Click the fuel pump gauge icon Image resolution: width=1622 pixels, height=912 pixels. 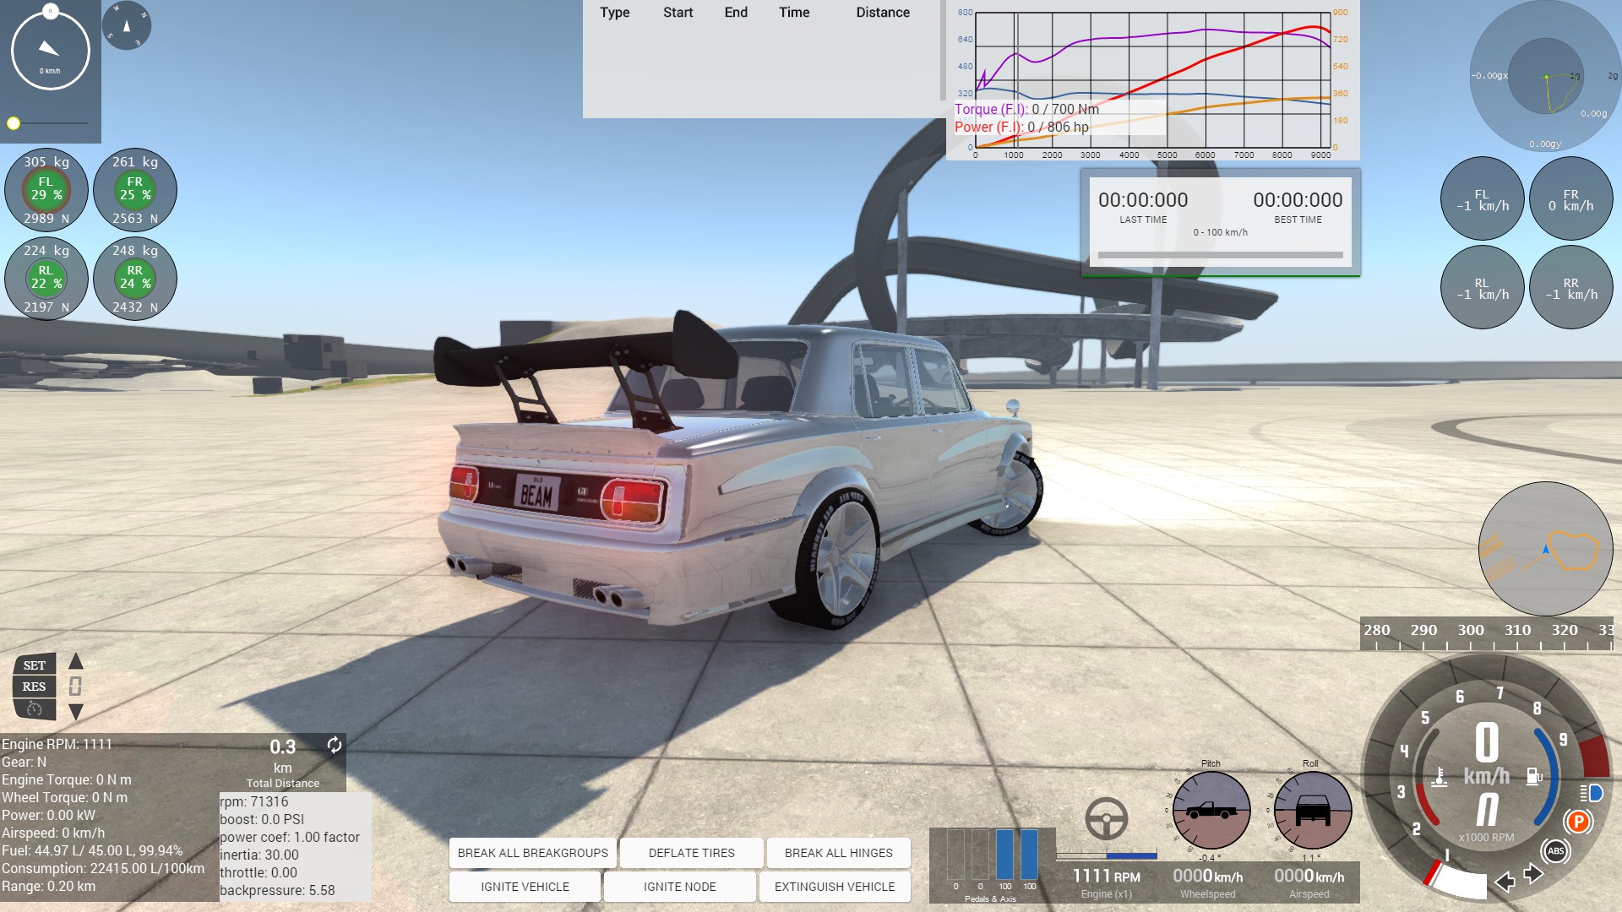(x=1534, y=775)
